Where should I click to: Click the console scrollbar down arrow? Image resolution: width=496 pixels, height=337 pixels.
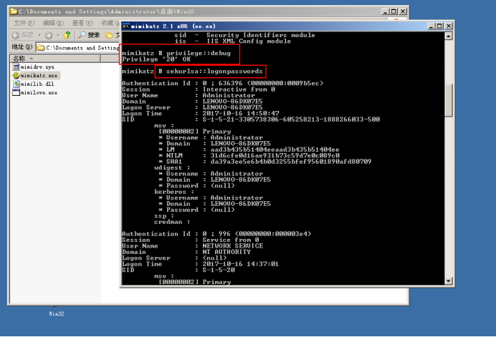[448, 280]
